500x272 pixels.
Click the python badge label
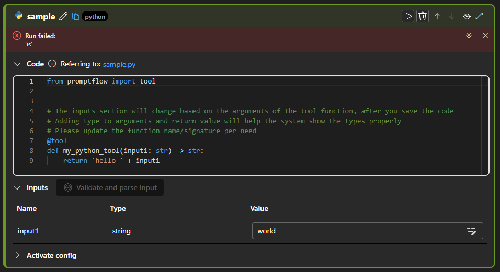pyautogui.click(x=95, y=17)
